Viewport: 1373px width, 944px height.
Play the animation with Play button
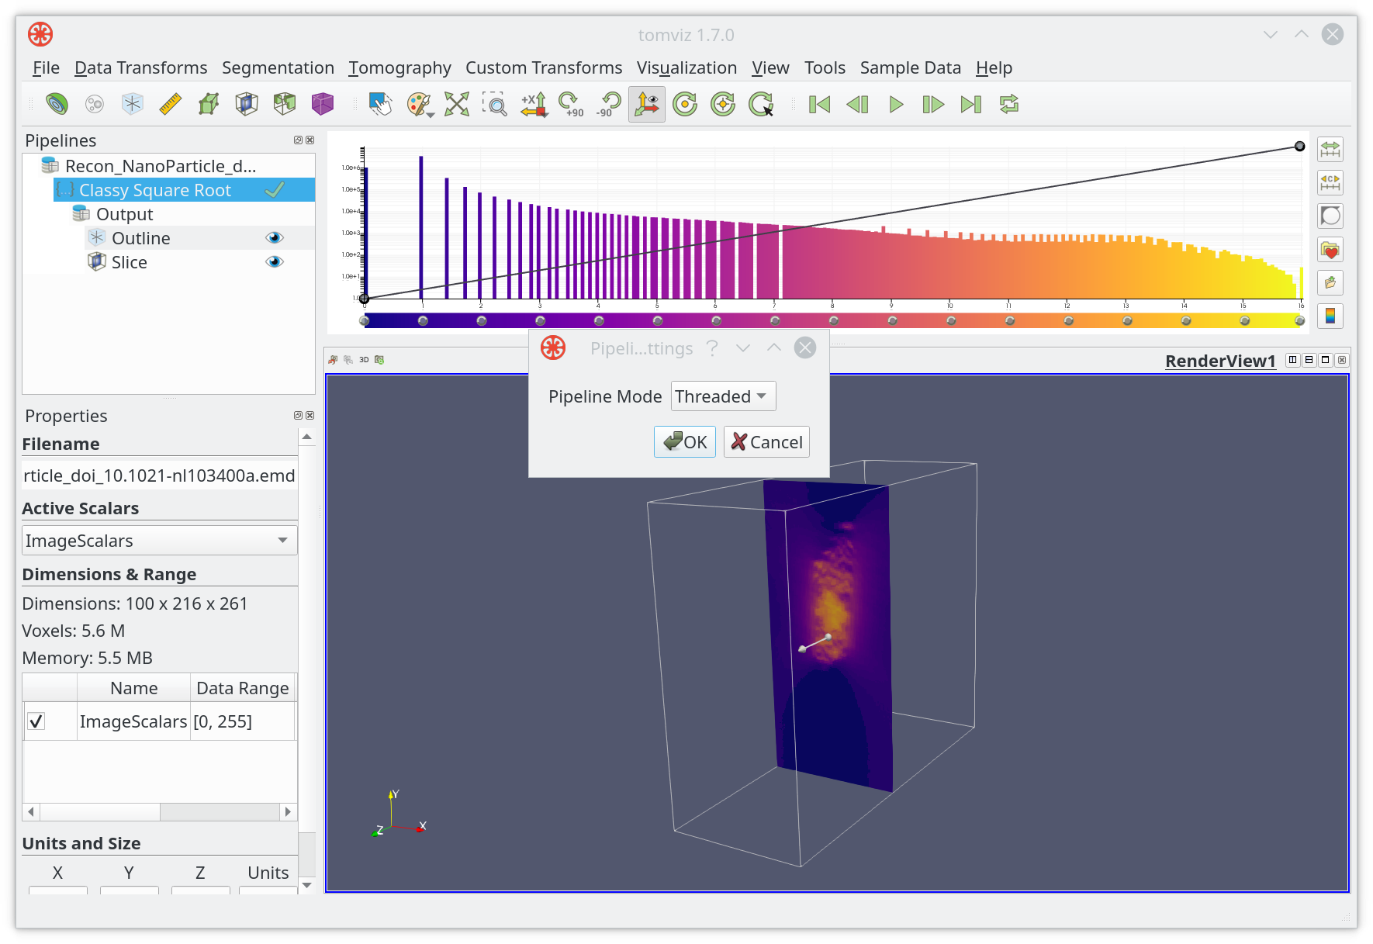(x=896, y=104)
